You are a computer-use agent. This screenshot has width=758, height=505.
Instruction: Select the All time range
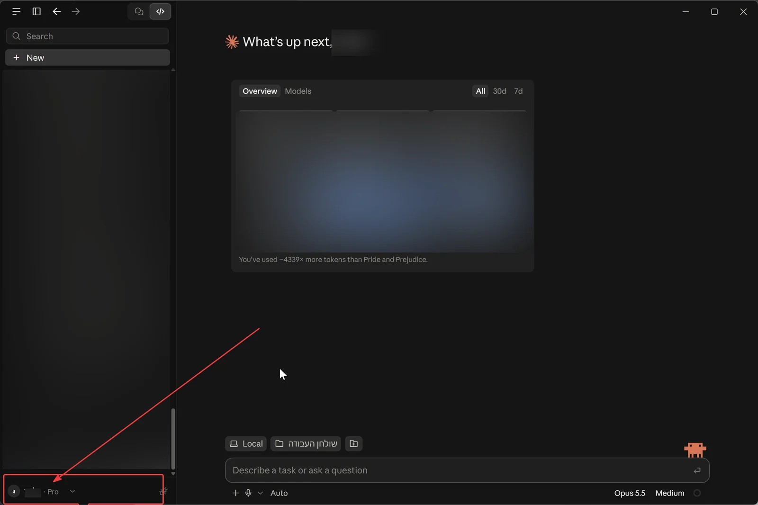pos(480,91)
